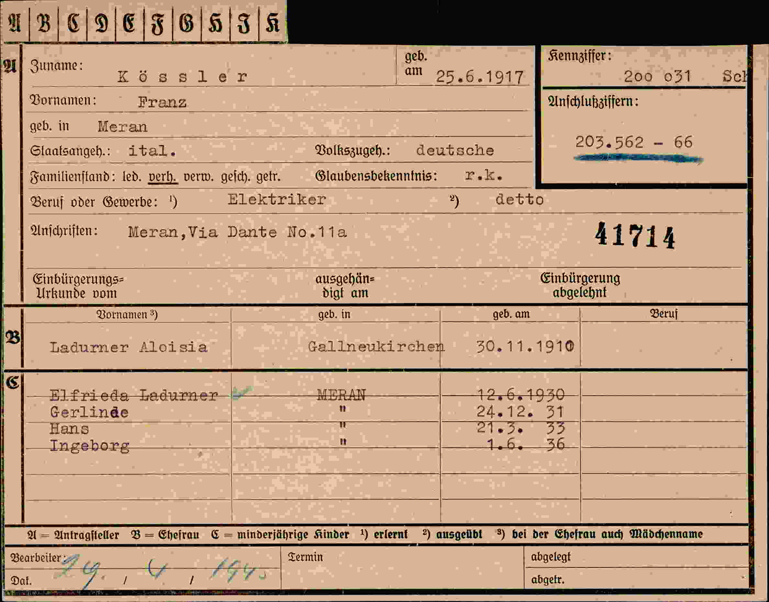
Task: Click the citizenship value 'ital.'
Action: pos(152,151)
